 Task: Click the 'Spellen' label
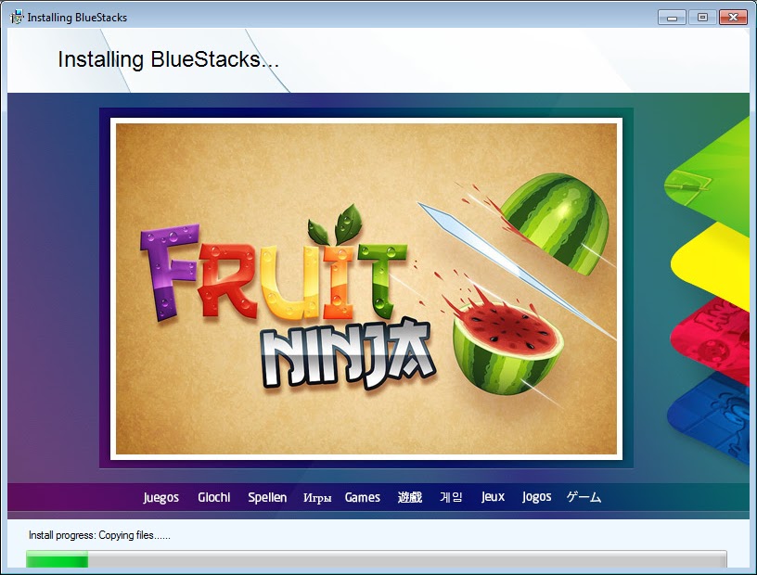pyautogui.click(x=267, y=497)
